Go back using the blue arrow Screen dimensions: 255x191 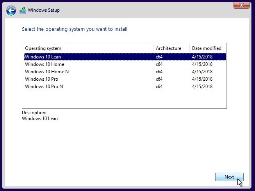pos(11,11)
